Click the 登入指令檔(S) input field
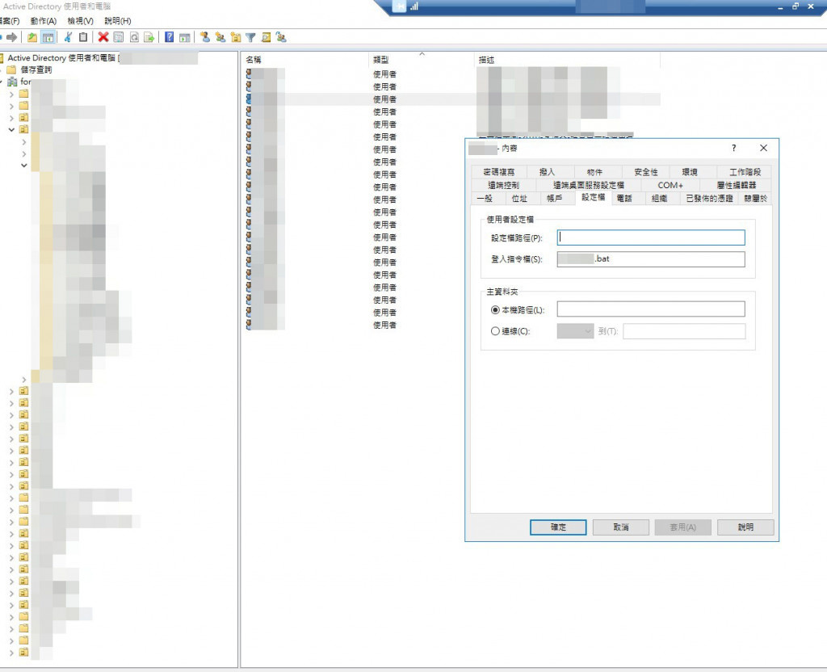This screenshot has width=827, height=672. tap(651, 259)
